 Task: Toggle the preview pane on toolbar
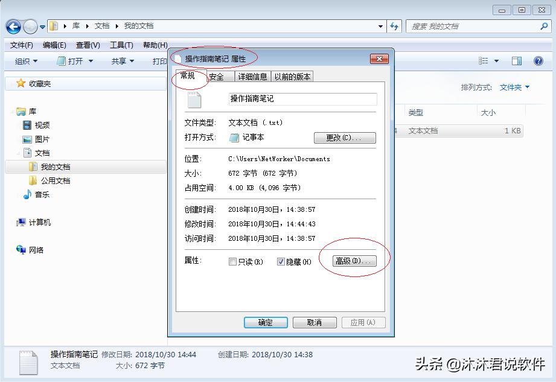pos(516,60)
